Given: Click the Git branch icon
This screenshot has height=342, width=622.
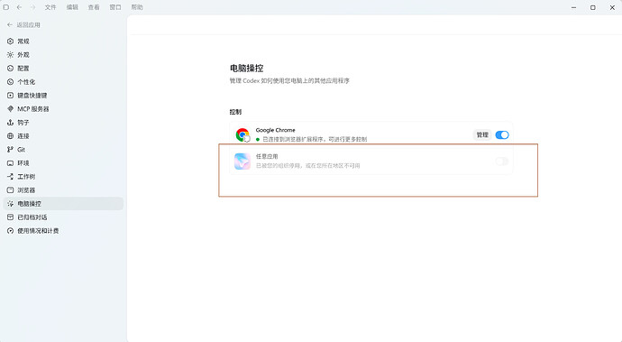Looking at the screenshot, I should [x=10, y=150].
